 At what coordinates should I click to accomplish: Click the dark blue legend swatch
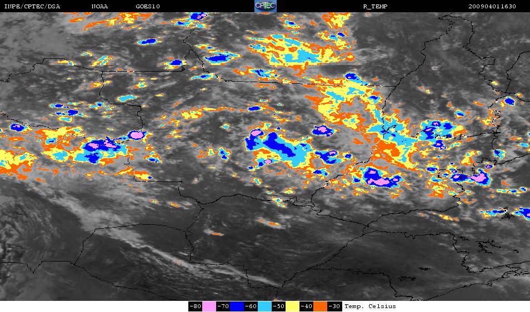click(237, 306)
